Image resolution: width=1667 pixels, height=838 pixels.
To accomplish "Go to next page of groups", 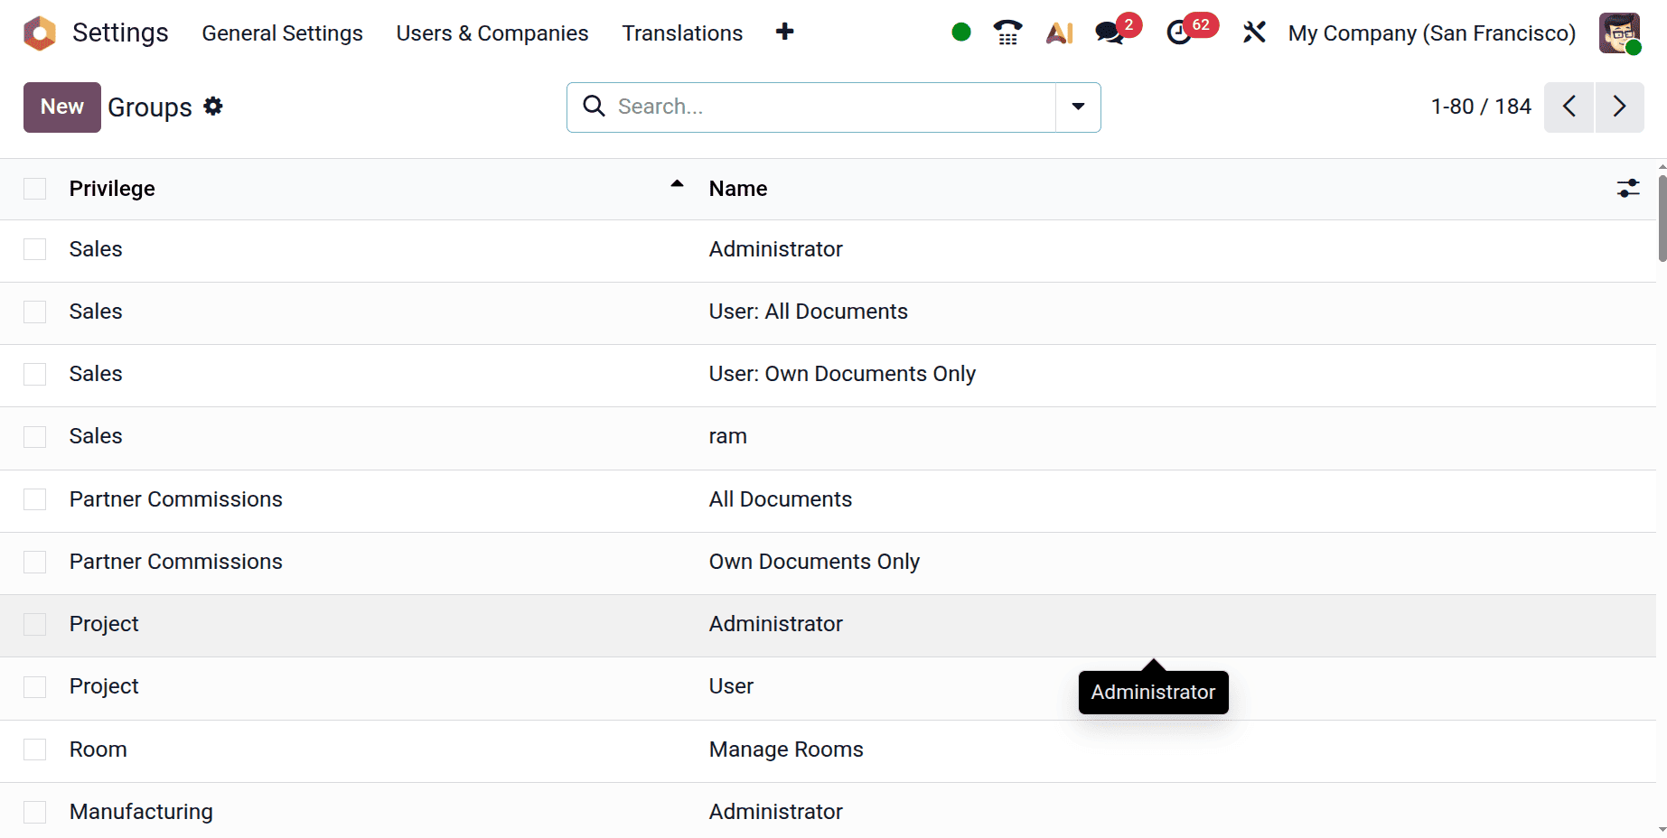I will pyautogui.click(x=1619, y=107).
